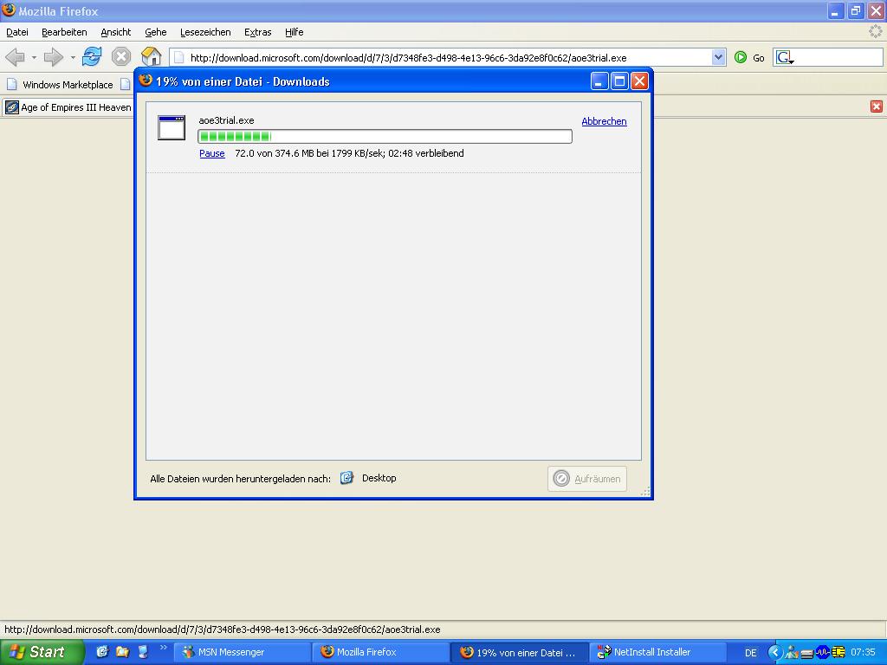The height and width of the screenshot is (665, 887).
Task: Go to the Home page
Action: 151,57
